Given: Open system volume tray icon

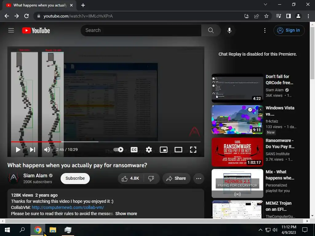Looking at the screenshot, I should pyautogui.click(x=275, y=230).
